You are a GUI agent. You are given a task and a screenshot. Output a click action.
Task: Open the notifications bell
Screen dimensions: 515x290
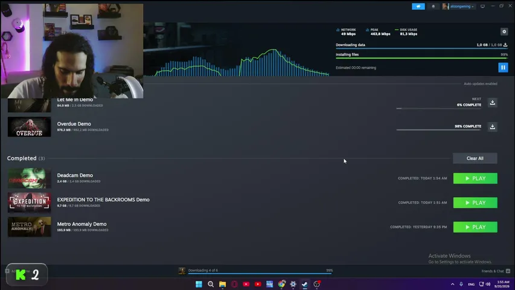[433, 6]
